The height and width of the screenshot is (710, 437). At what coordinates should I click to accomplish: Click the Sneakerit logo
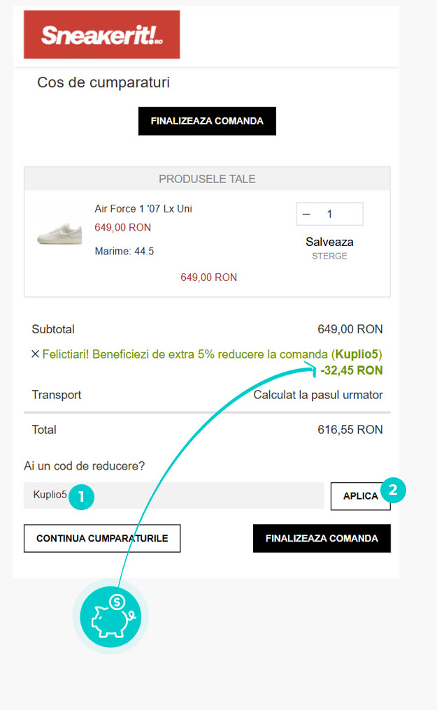coord(101,34)
